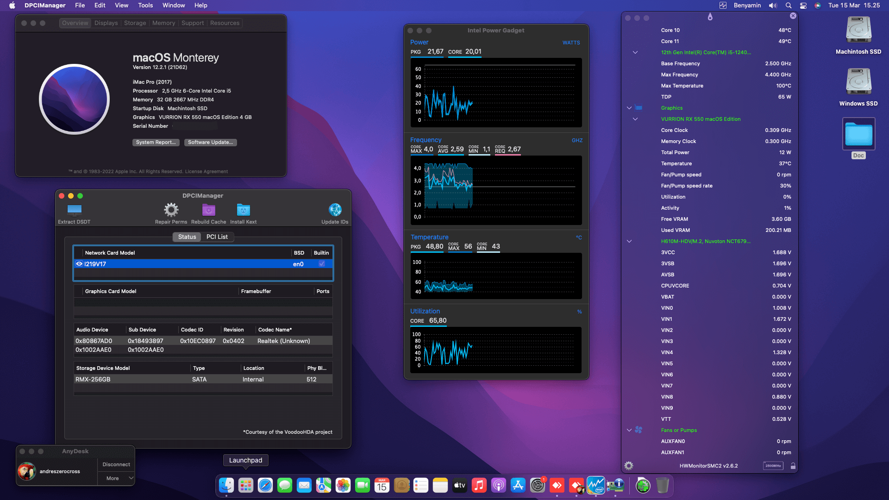
Task: Click the lock icon in HWMonitorSMC2
Action: point(793,466)
